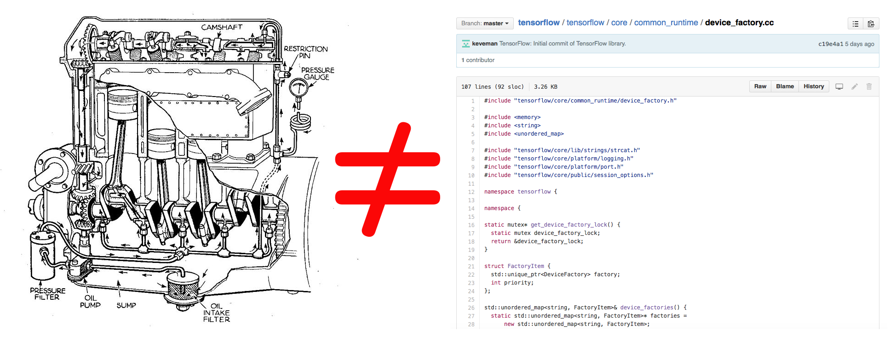Click the '#include <string>' code line
This screenshot has height=342, width=896.
(512, 125)
